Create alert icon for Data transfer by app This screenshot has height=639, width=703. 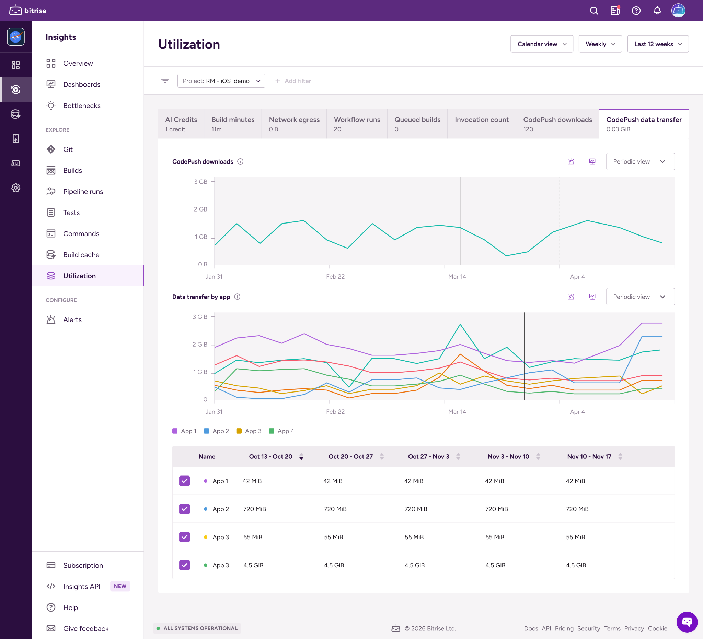[x=571, y=297]
